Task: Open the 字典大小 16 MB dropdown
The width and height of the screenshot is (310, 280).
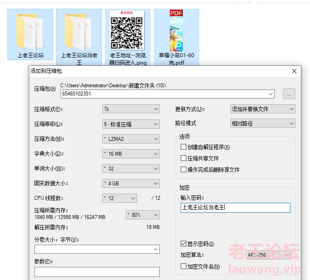Action: point(131,154)
